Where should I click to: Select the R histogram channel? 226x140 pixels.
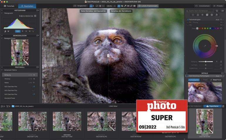pos(22,31)
